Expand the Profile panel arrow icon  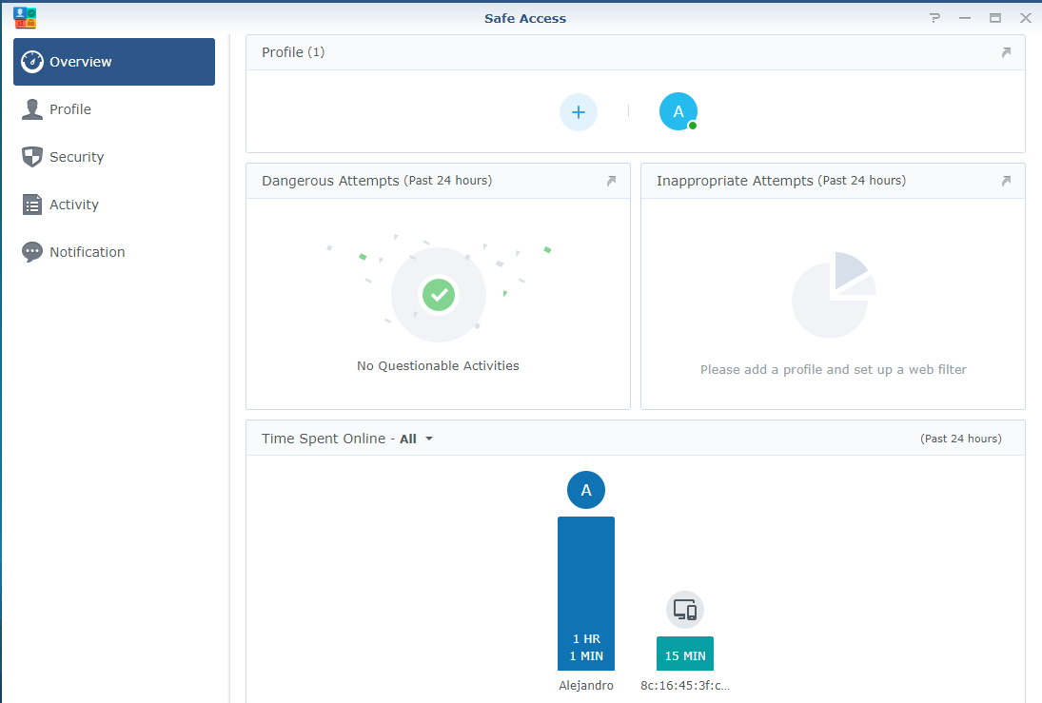click(1006, 53)
